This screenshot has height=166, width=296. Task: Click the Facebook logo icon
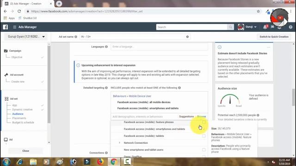6,27
